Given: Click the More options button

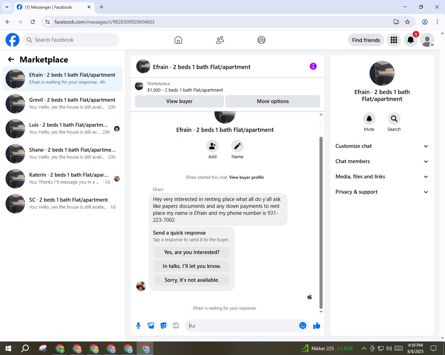Looking at the screenshot, I should click(273, 101).
